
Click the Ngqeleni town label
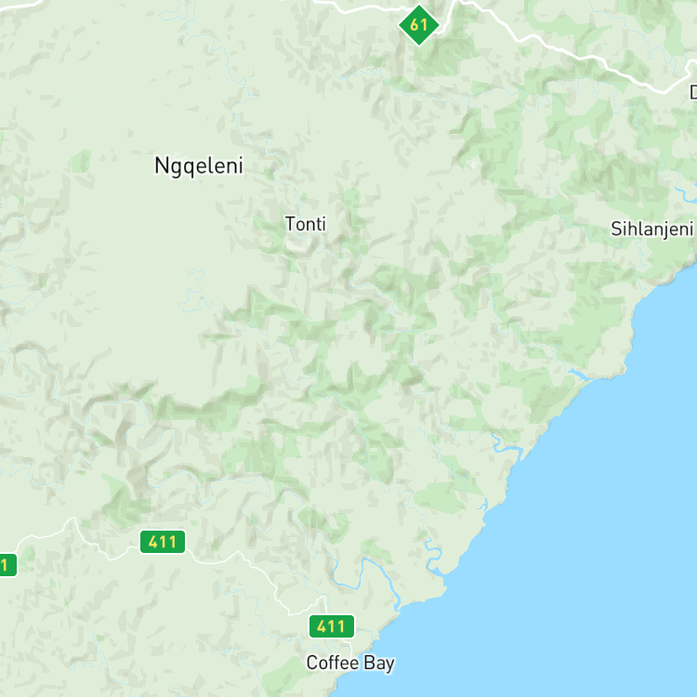[x=199, y=165]
